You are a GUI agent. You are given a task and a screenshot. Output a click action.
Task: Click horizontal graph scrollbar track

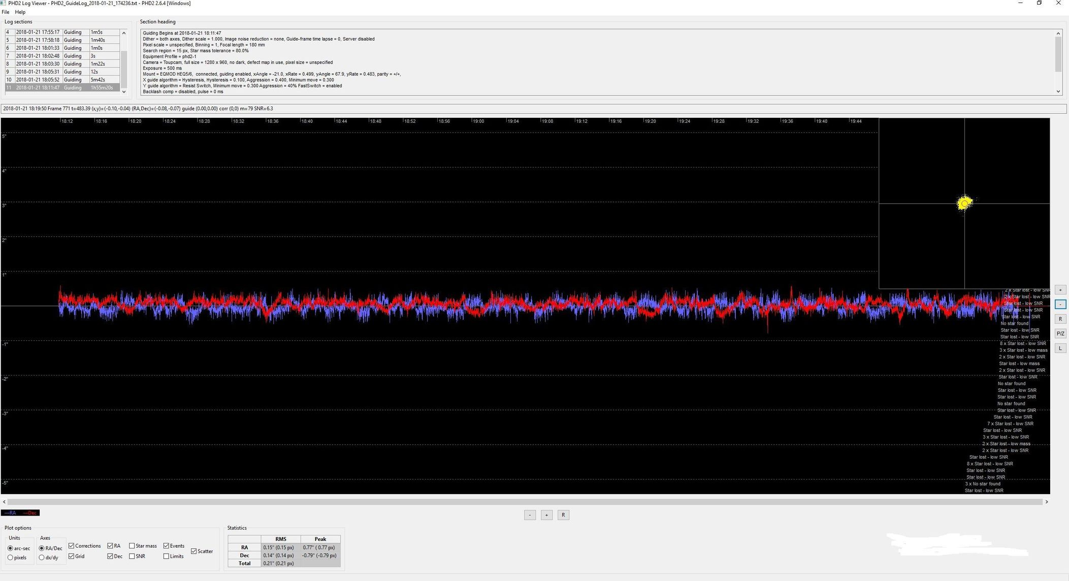point(523,502)
